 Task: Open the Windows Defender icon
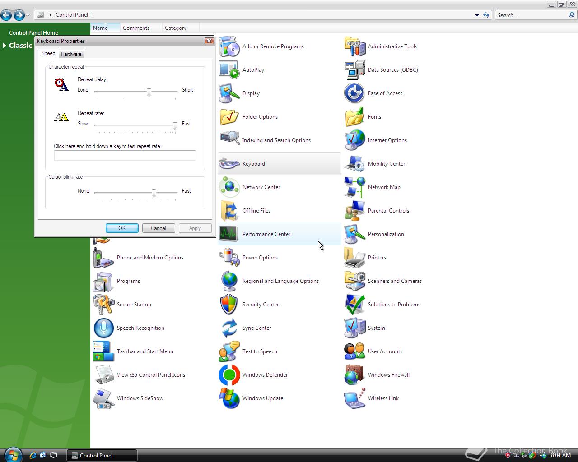(x=229, y=375)
